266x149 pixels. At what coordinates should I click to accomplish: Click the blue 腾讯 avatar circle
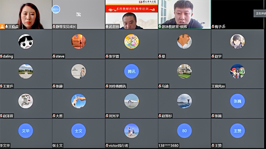[132, 71]
